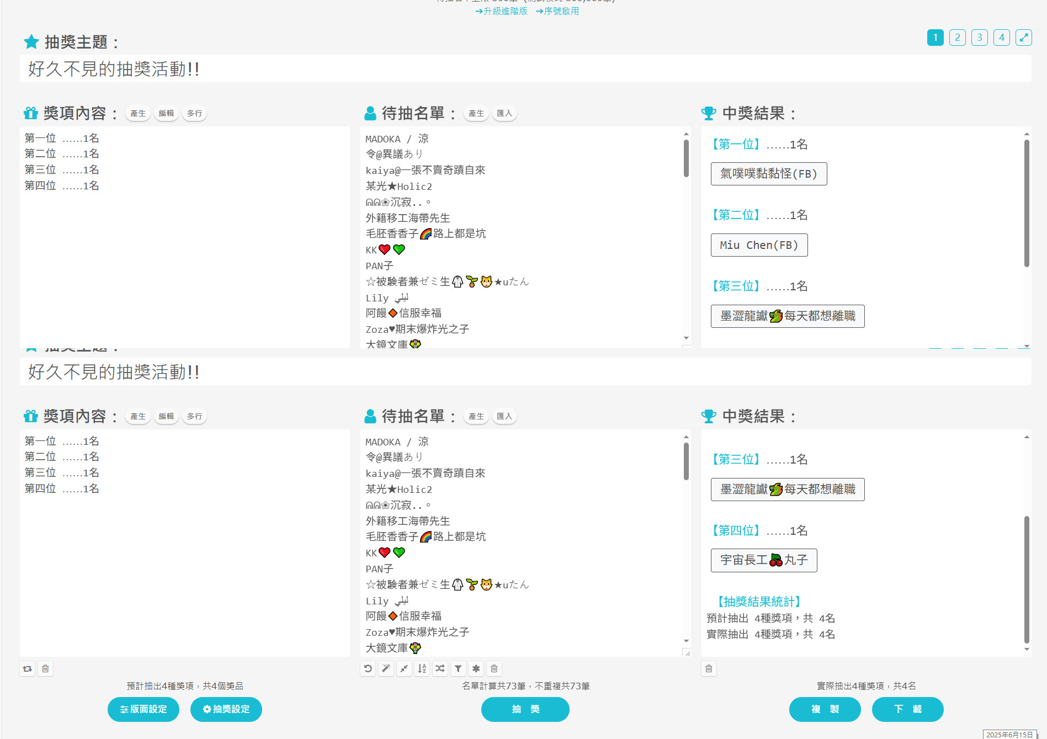Click winner chip 宇宙長工丸子
Image resolution: width=1047 pixels, height=739 pixels.
(764, 560)
